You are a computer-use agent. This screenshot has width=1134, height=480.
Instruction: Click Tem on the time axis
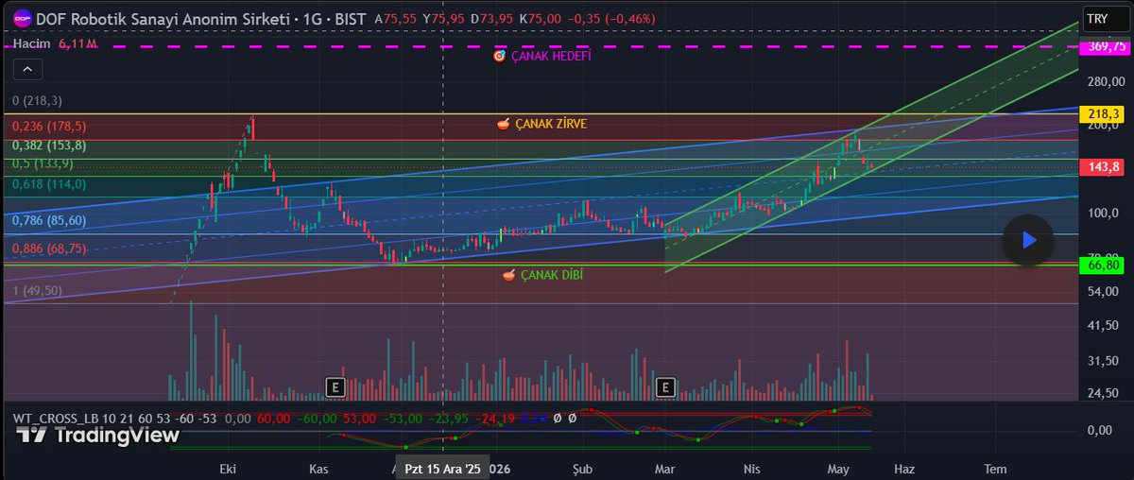994,469
